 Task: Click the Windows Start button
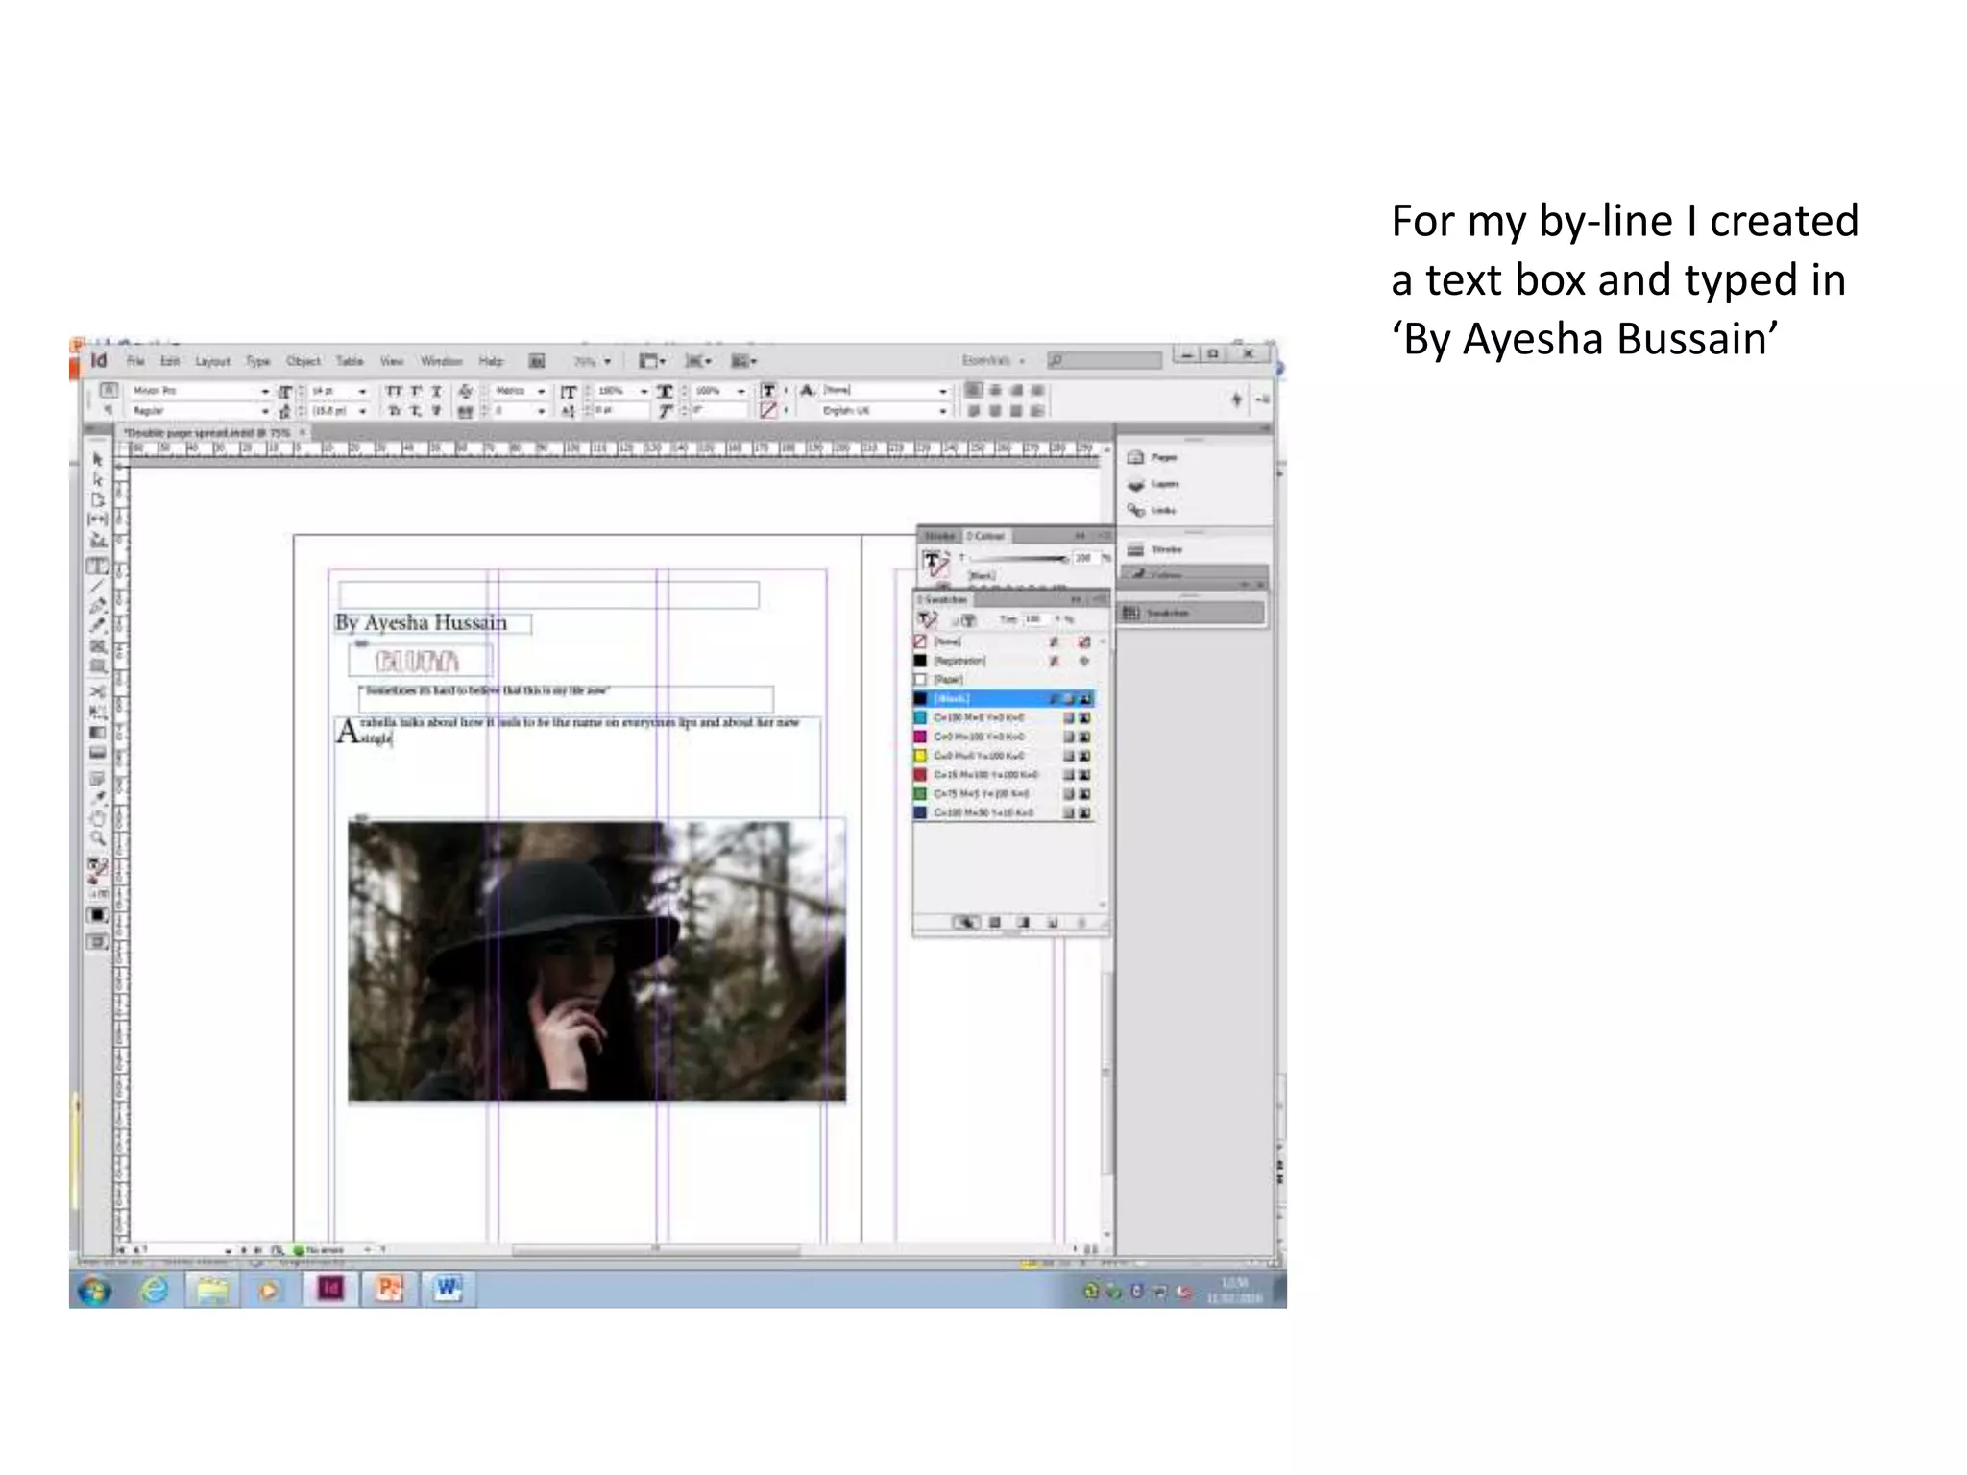coord(94,1290)
